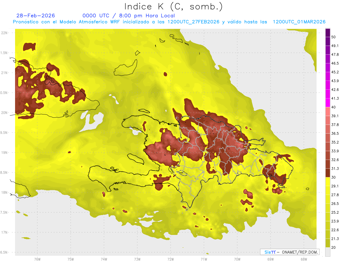341x263 pixels.
Task: Click the salmon 40 legend color band
Action: pos(328,111)
